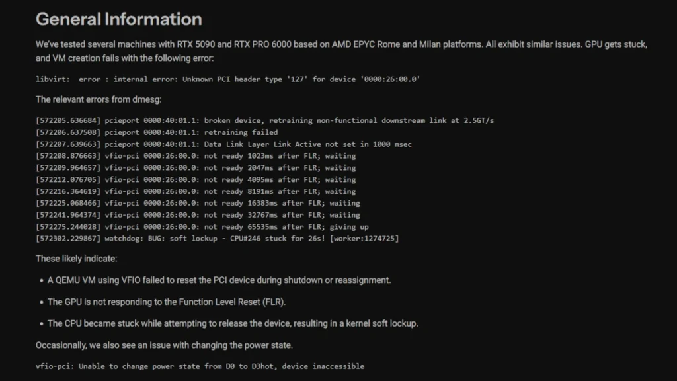Click the bullet about QEMU VM using VFIO
The image size is (677, 381).
[x=219, y=280]
